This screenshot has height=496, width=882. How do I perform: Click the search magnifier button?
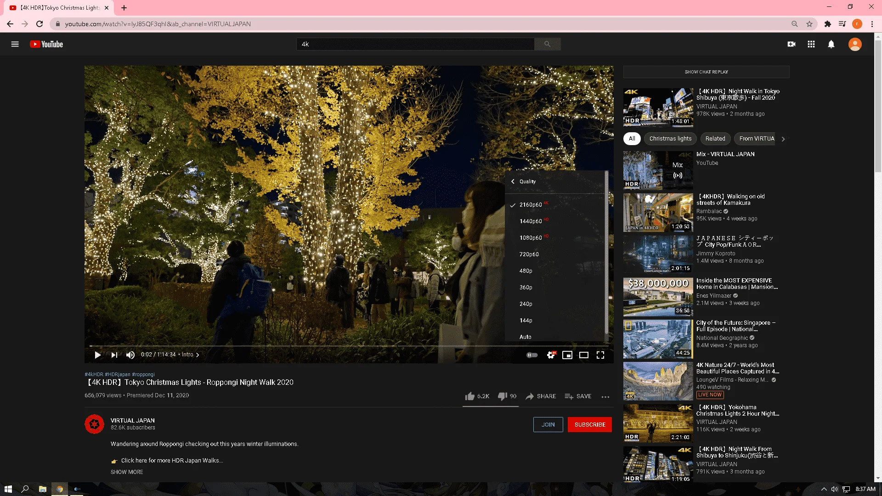coord(547,44)
